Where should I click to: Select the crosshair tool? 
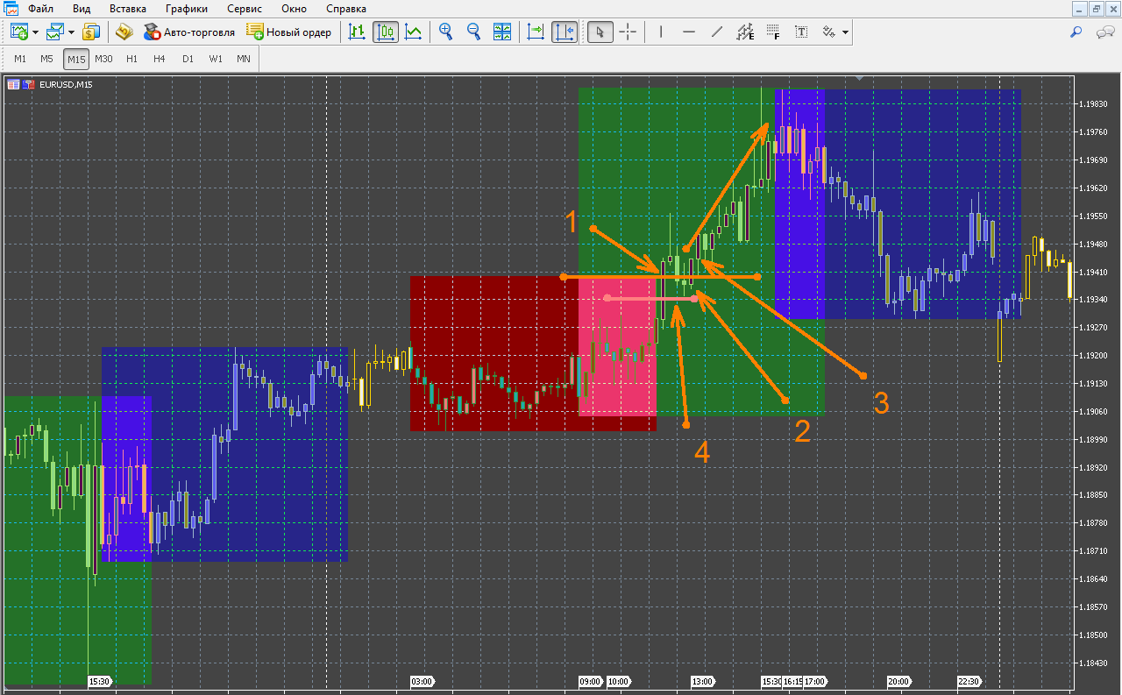tap(628, 32)
